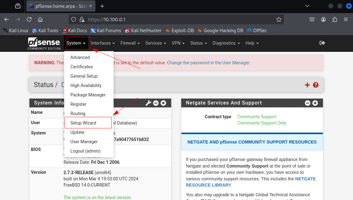Screen dimensions: 353x200
Task: Open the browser extensions icon
Action: 335,20
